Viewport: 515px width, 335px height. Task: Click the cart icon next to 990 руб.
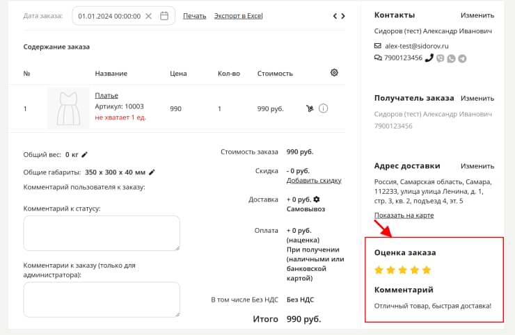tap(310, 108)
